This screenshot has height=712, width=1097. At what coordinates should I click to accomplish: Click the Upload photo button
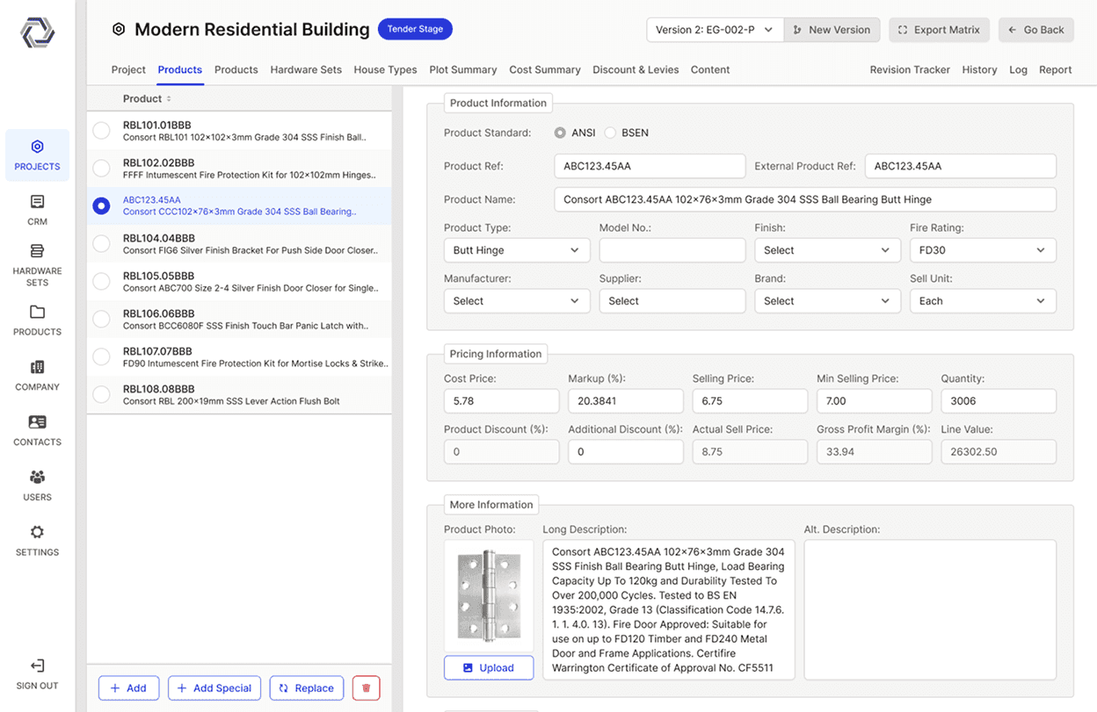click(489, 668)
